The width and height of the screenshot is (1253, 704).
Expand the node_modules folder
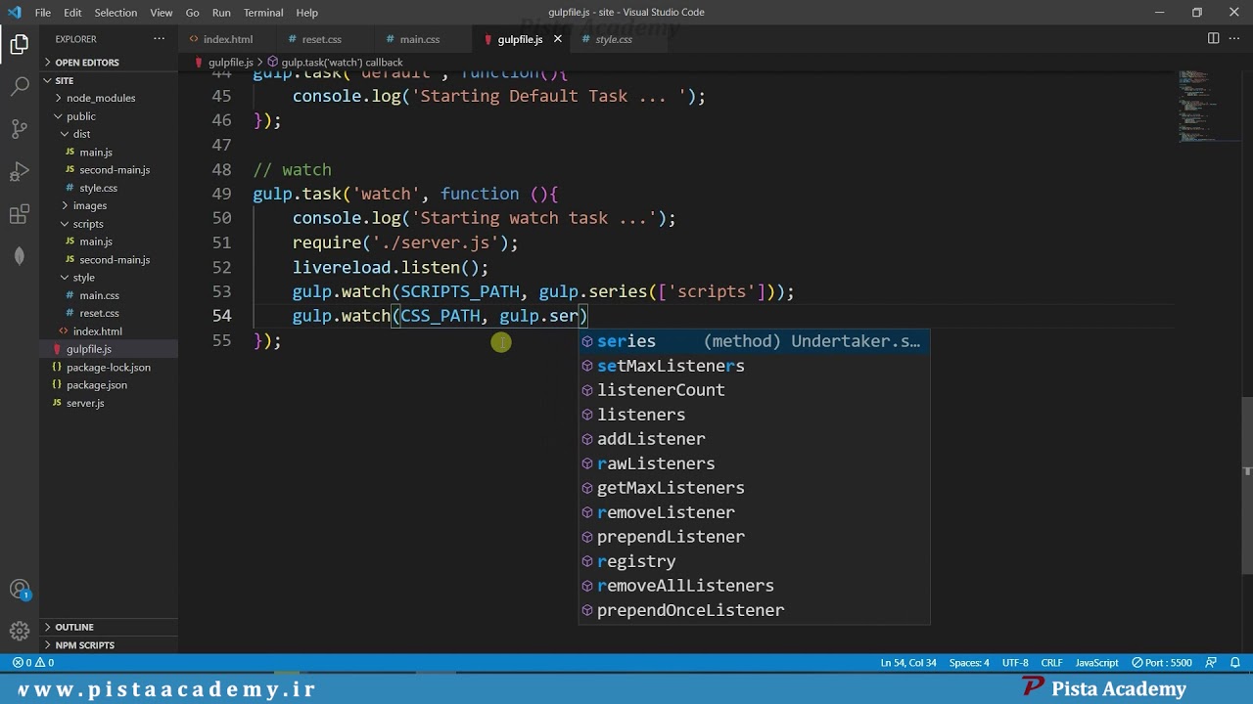109,98
